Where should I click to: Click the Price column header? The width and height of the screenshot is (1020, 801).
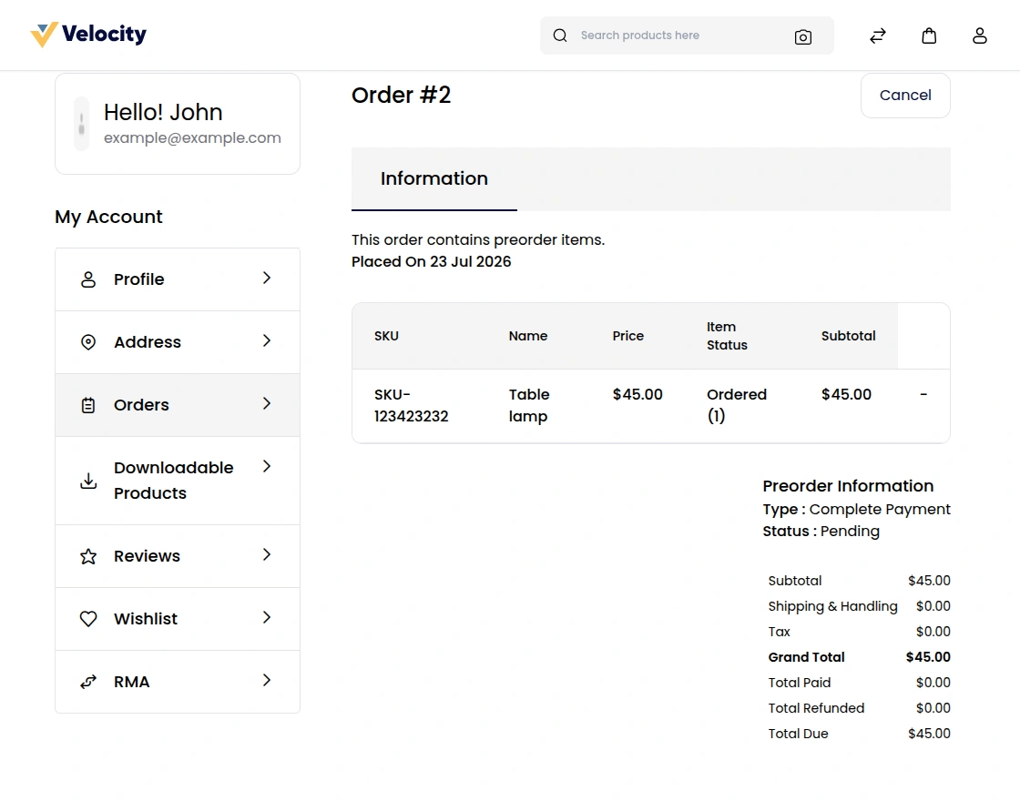627,336
